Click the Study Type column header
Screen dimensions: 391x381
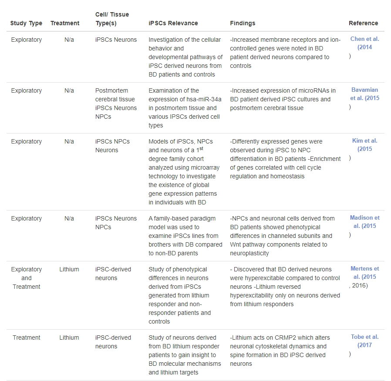coord(26,23)
